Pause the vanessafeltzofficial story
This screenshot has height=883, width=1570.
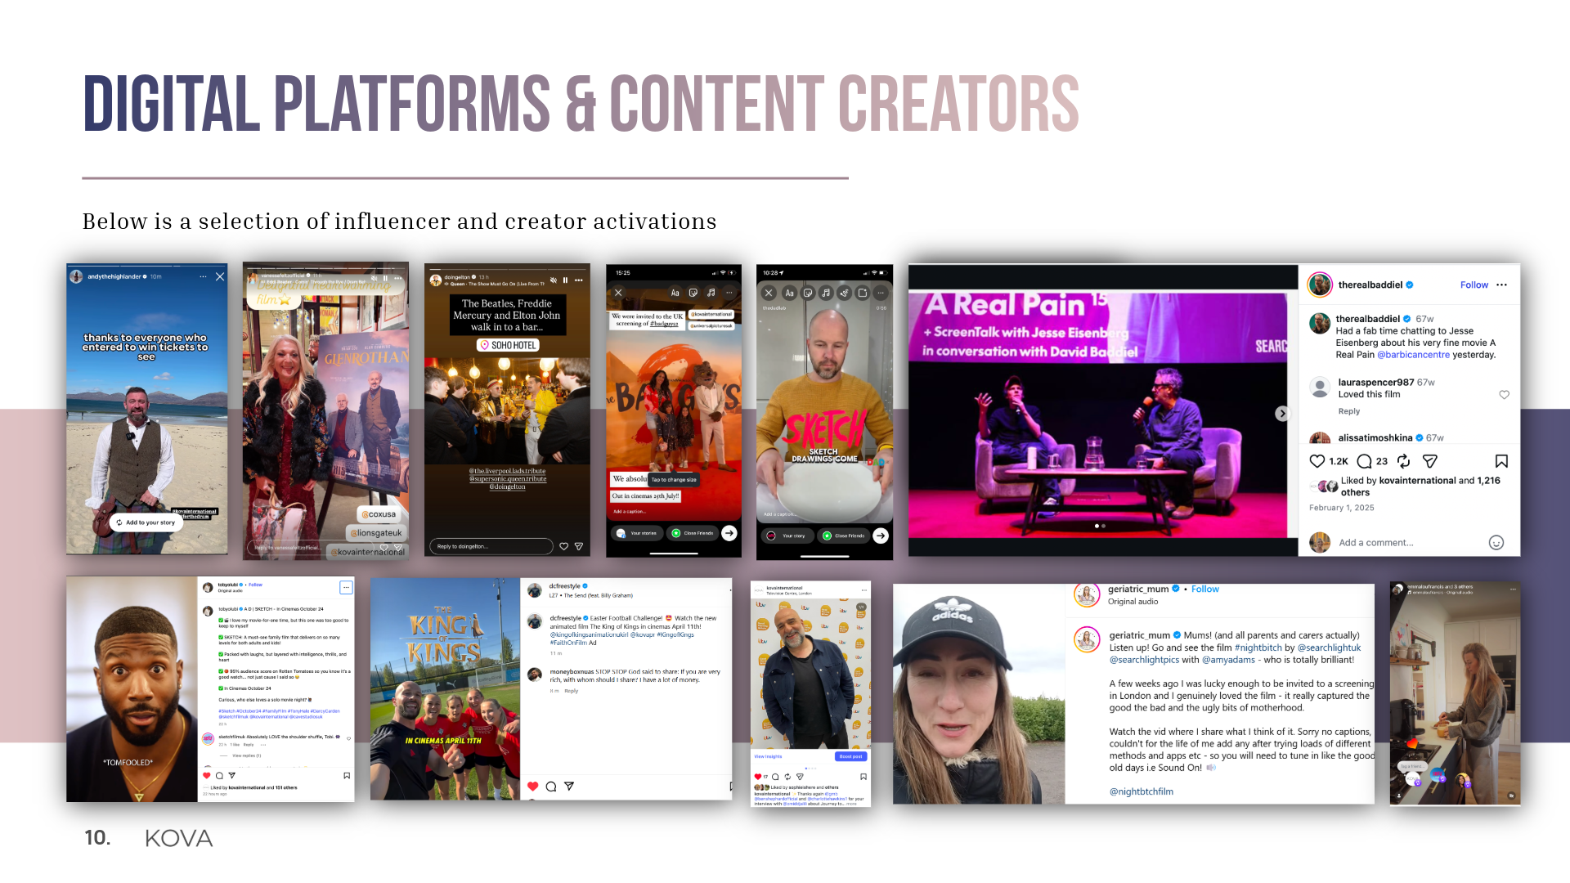(385, 278)
